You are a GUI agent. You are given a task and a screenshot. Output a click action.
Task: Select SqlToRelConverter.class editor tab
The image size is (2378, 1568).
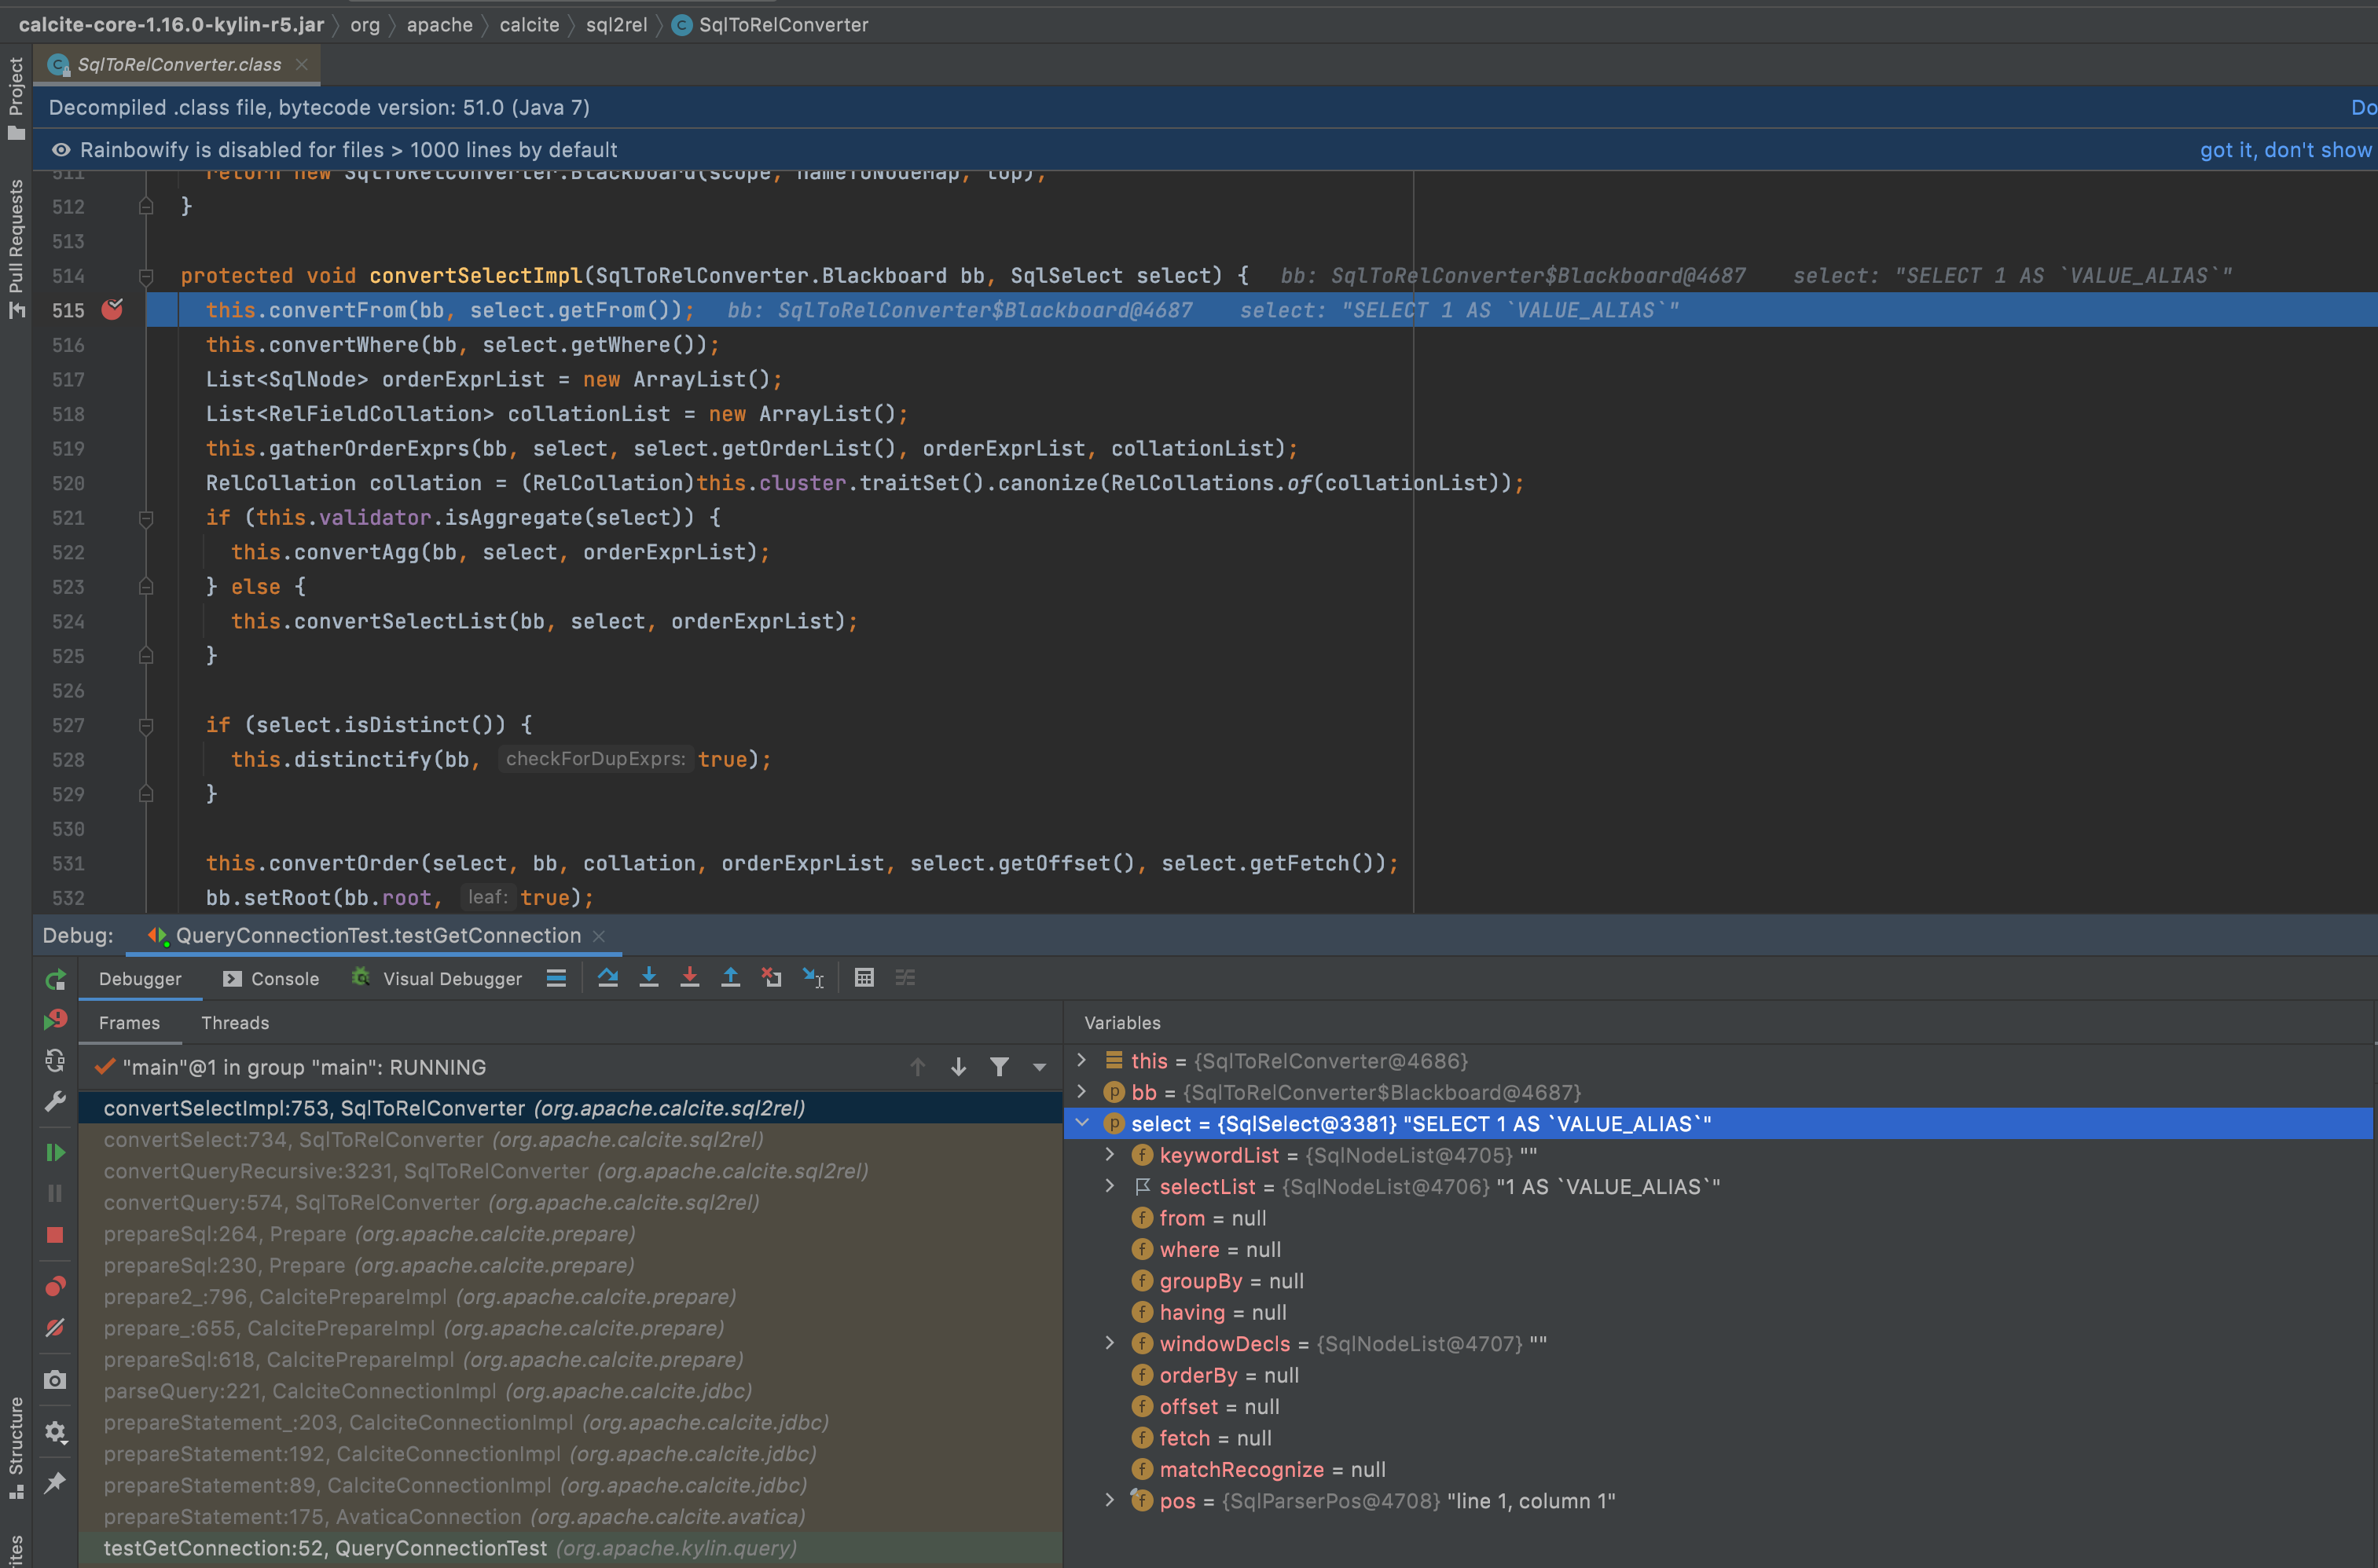(179, 65)
